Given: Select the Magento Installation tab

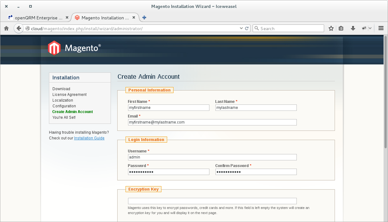Looking at the screenshot, I should 105,18.
